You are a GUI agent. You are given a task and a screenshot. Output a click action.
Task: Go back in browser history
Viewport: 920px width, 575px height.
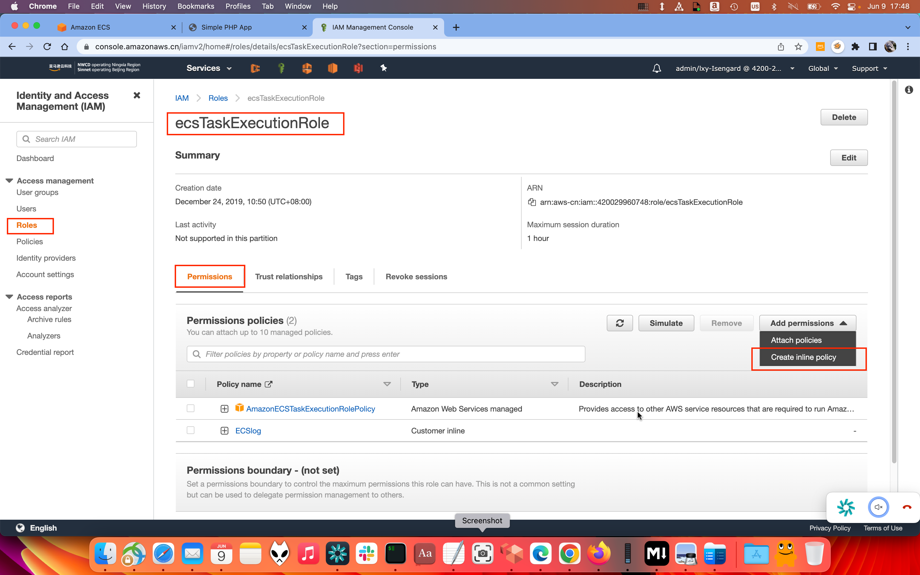[12, 46]
